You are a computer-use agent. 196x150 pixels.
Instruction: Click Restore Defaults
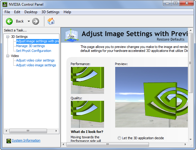tap(170, 39)
